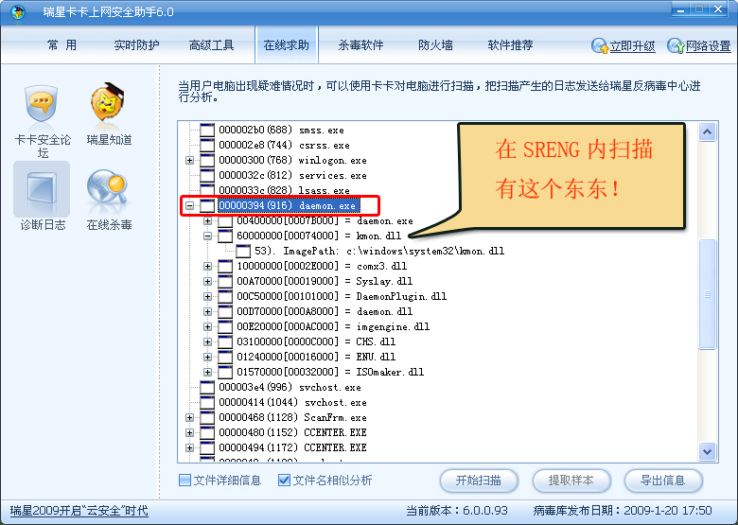Expand the 00400000 daemon.exe module node
The height and width of the screenshot is (525, 738).
point(207,220)
